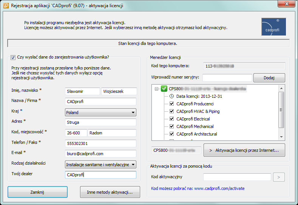The width and height of the screenshot is (298, 205).
Task: Click the E-mail input field
Action: [x=100, y=154]
